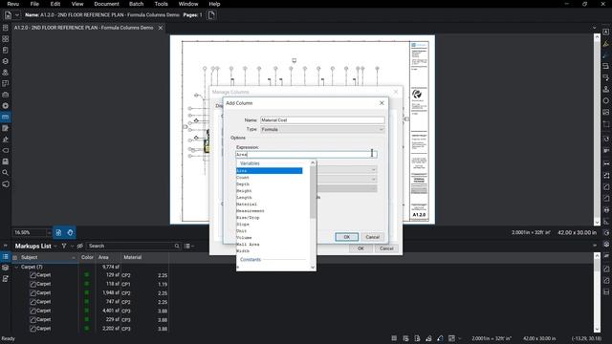Click Cancel in the Add Column dialog

(372, 237)
